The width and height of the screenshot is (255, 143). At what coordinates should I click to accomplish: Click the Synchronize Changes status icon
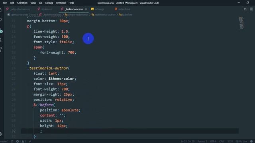12,141
